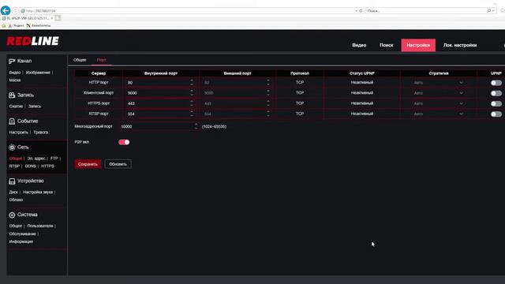Click the Сохранить button
This screenshot has width=505, height=284.
tap(88, 164)
